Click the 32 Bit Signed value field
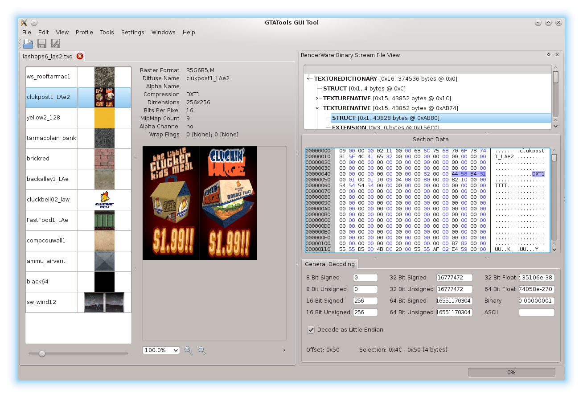 (x=454, y=278)
